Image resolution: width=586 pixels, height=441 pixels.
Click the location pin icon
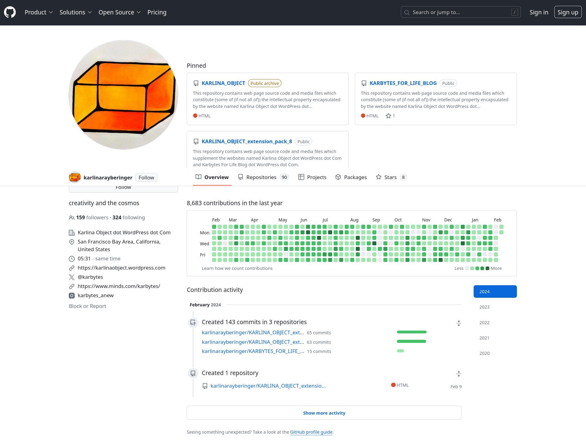pos(72,242)
